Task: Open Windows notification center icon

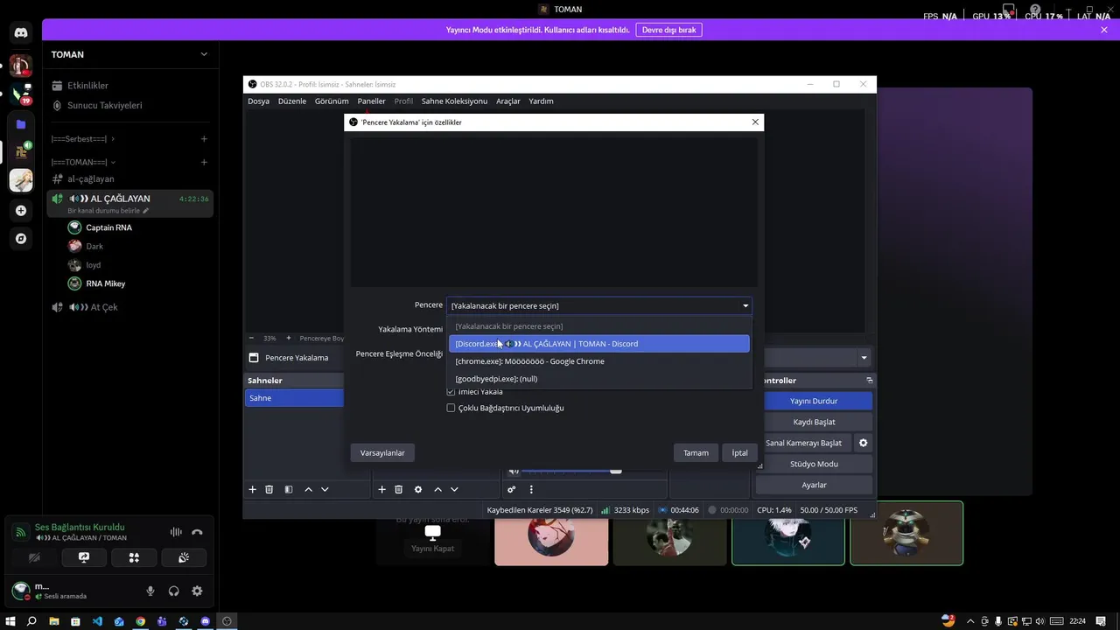Action: 1102,621
